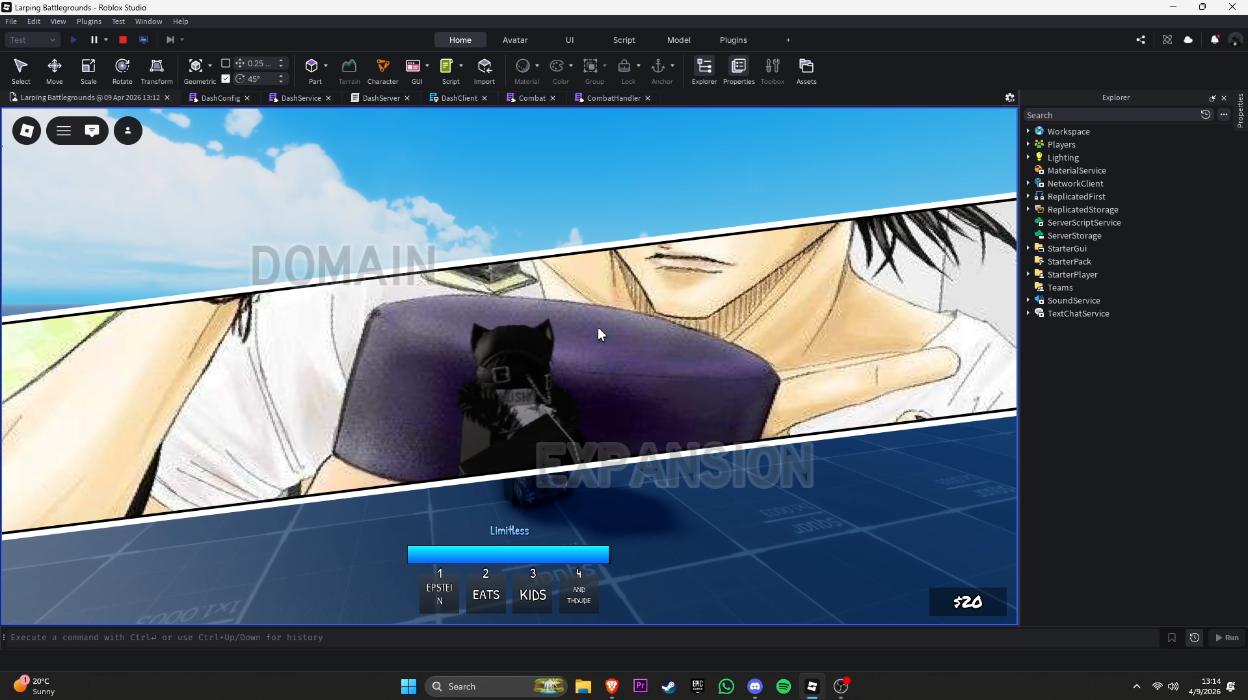
Task: Click the Script insert icon
Action: [x=447, y=66]
